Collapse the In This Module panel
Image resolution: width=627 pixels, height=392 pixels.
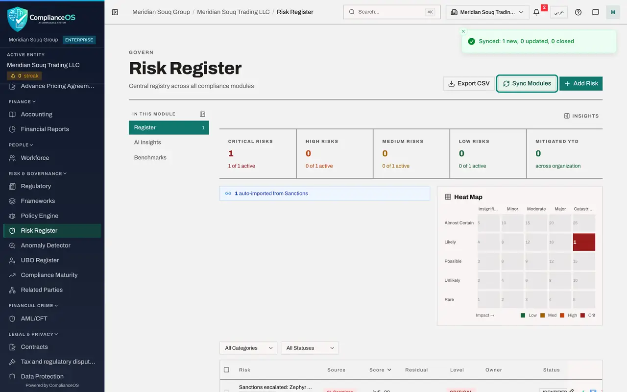[202, 114]
